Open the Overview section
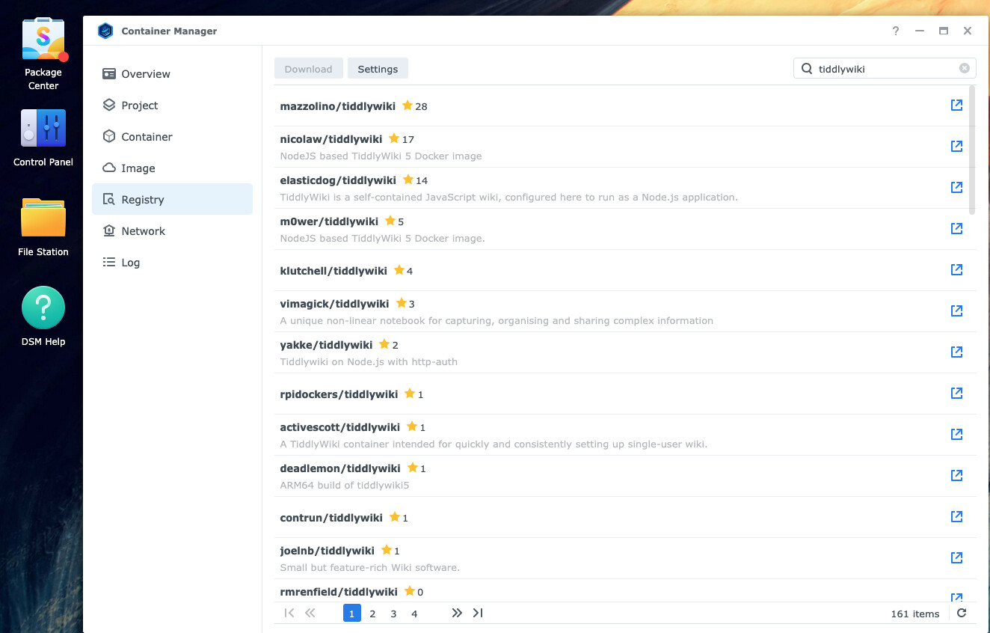 click(x=172, y=74)
